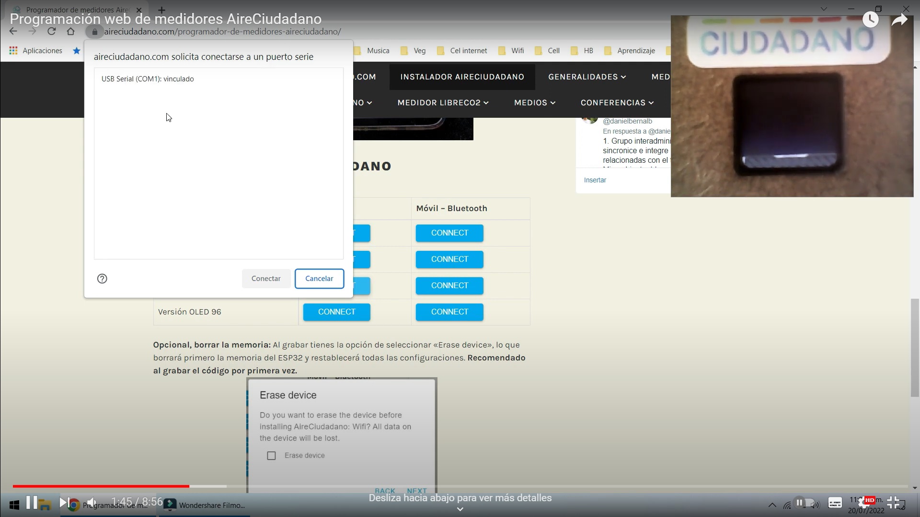Open the Cel internet bookmark folder
The width and height of the screenshot is (920, 517).
point(461,51)
